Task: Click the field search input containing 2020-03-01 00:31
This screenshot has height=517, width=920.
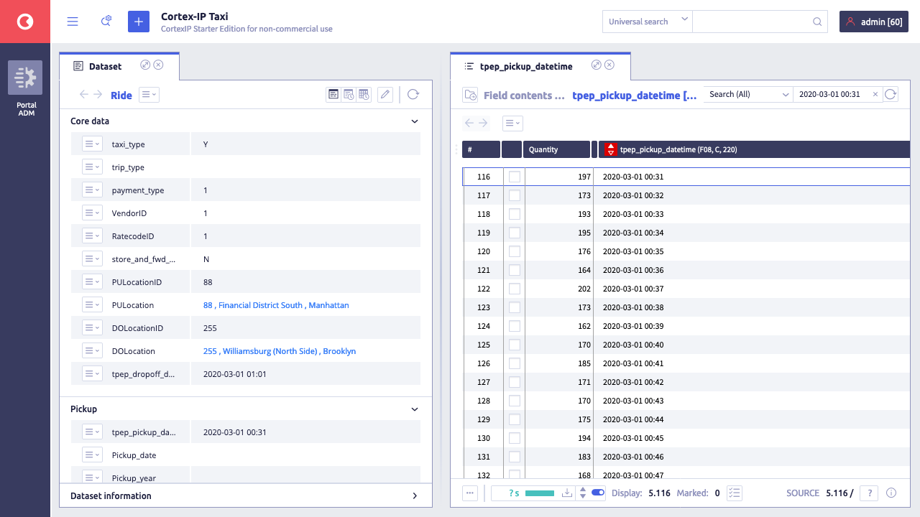Action: (832, 94)
